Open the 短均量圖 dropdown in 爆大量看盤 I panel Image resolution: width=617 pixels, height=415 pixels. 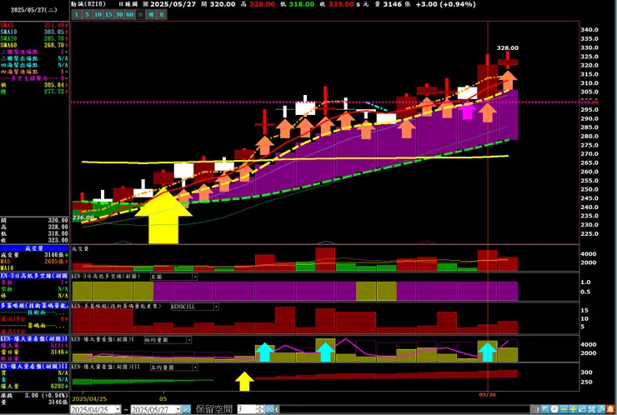[x=189, y=340]
